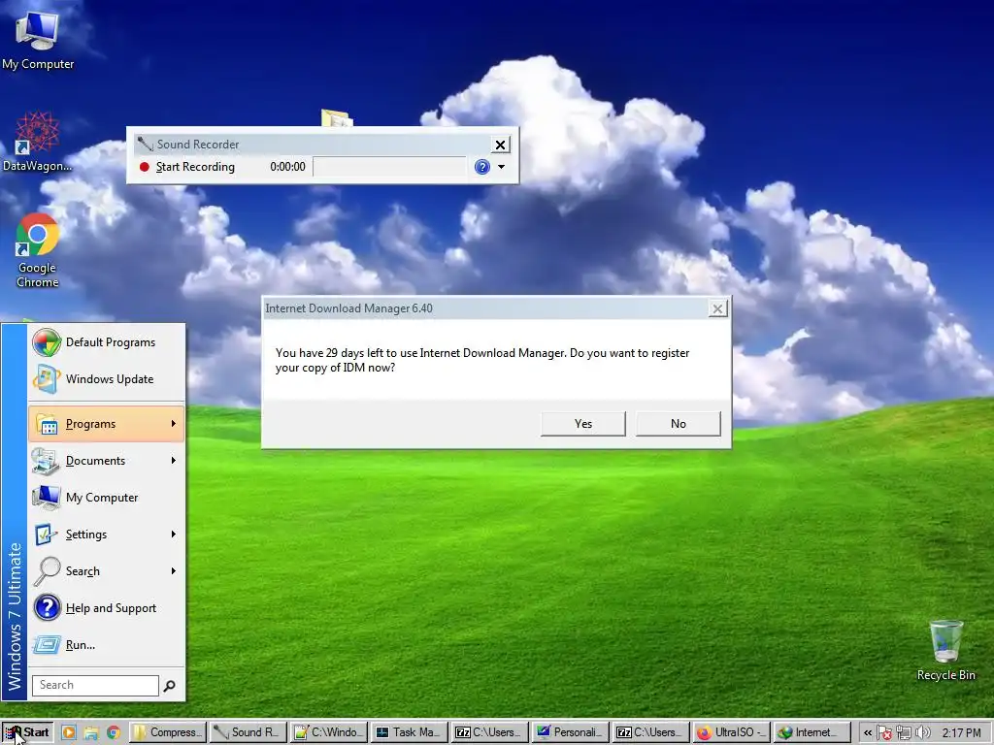Expand the Settings submenu arrow
This screenshot has width=994, height=745.
pos(173,534)
